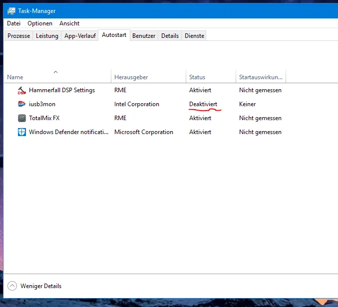
Task: Click the Task-Manager title bar icon
Action: [x=11, y=11]
